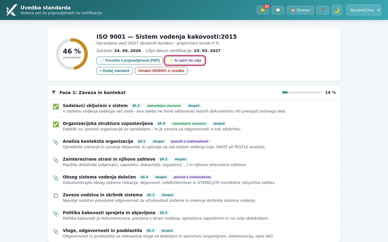388x242 pixels.
Task: Open the help question mark icon
Action: click(x=323, y=10)
